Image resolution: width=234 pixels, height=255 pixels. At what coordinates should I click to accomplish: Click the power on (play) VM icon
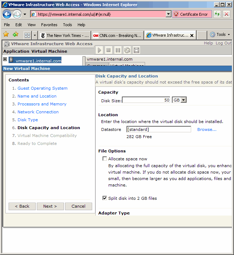99,50
